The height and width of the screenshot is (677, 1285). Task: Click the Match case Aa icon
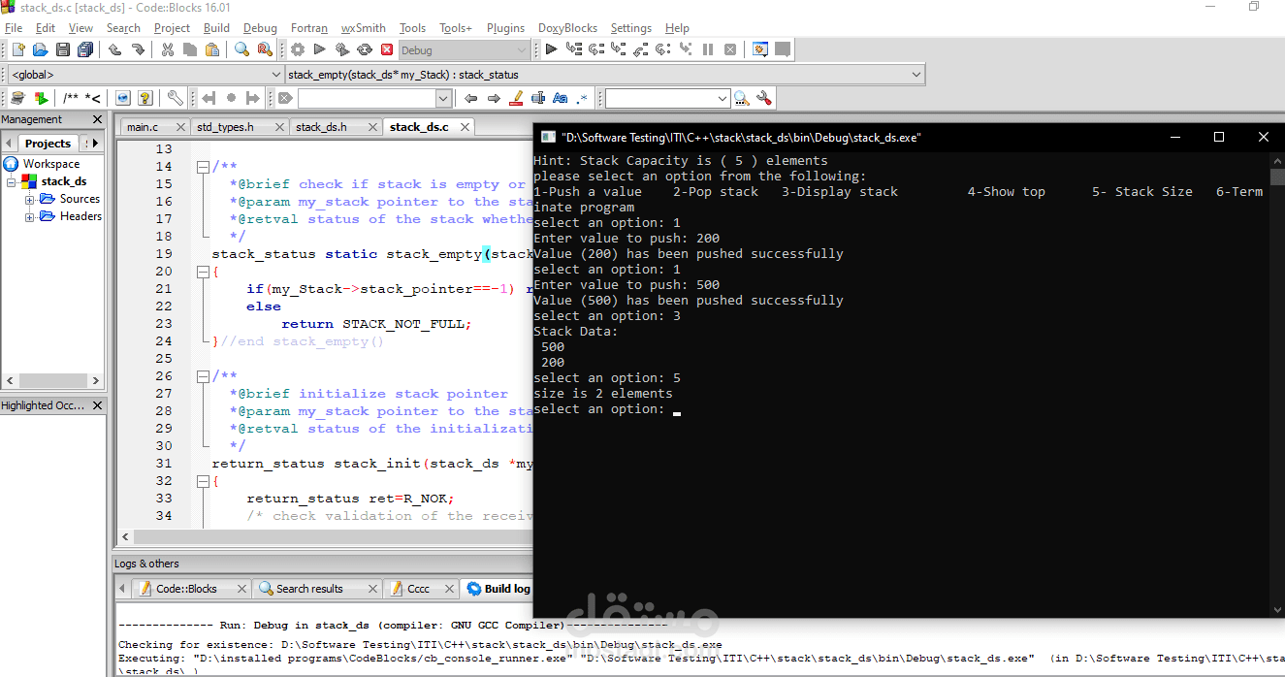560,98
